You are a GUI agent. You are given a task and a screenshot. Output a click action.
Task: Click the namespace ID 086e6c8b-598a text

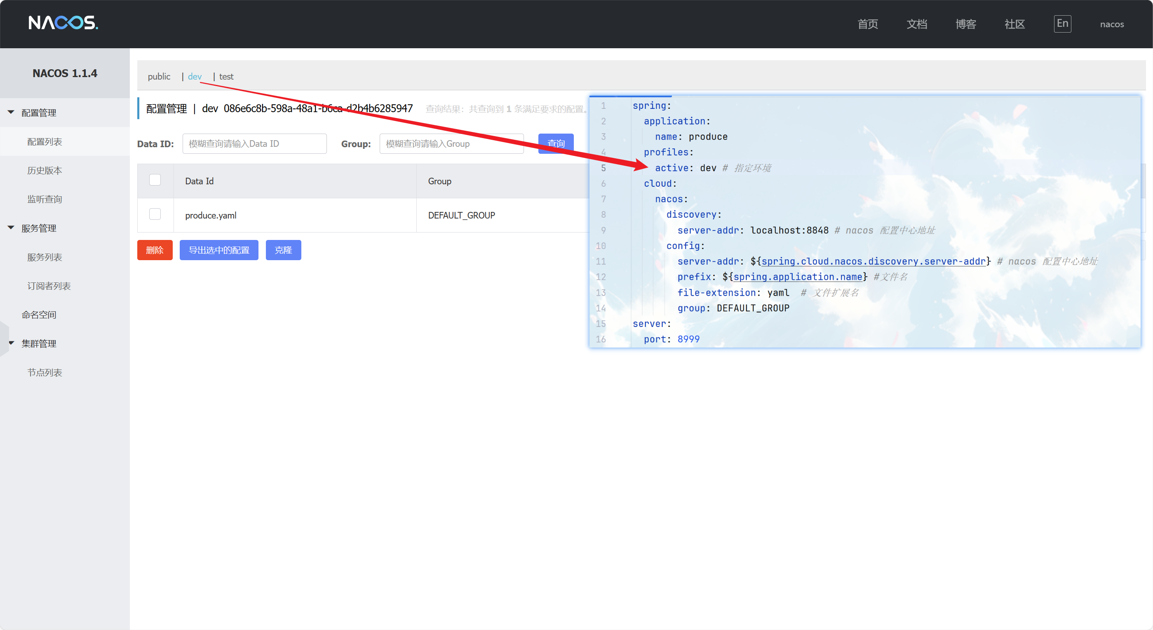pos(318,108)
